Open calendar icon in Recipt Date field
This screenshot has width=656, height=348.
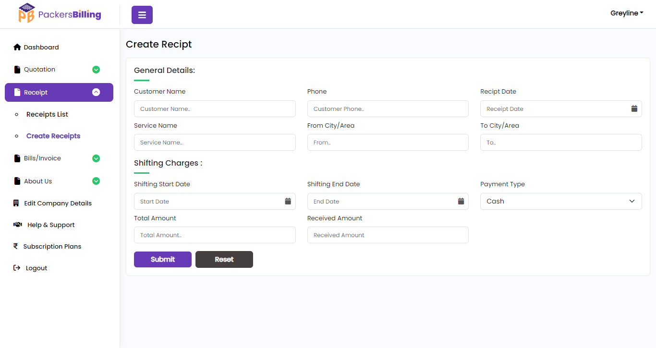[x=634, y=109]
